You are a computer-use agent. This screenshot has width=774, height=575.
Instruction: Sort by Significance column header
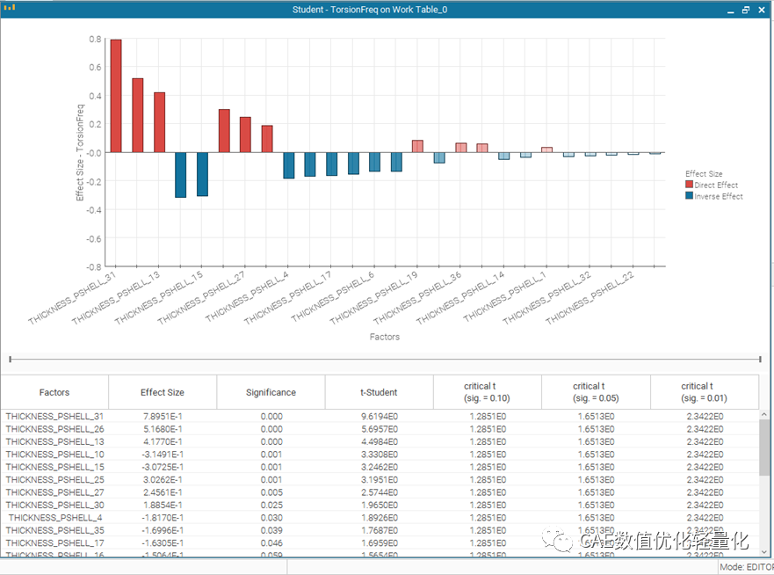271,392
